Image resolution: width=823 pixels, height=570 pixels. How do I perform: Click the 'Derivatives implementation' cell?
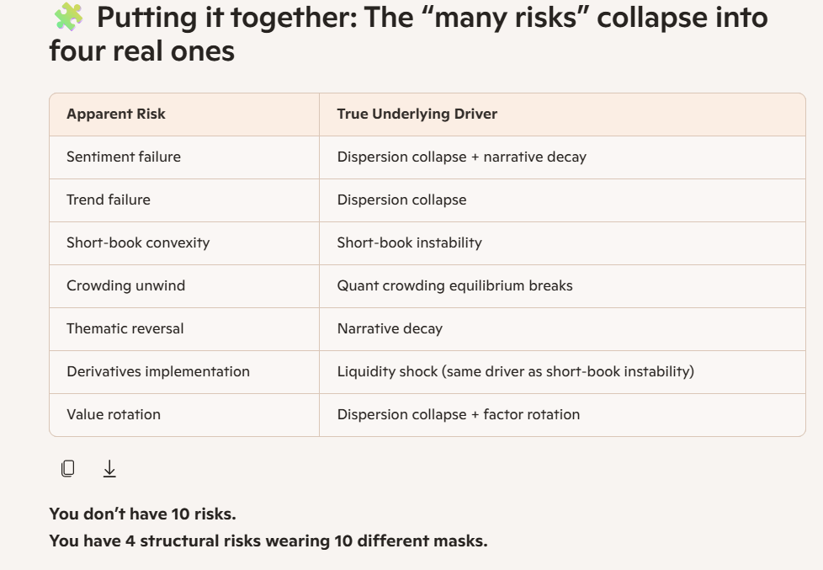184,372
